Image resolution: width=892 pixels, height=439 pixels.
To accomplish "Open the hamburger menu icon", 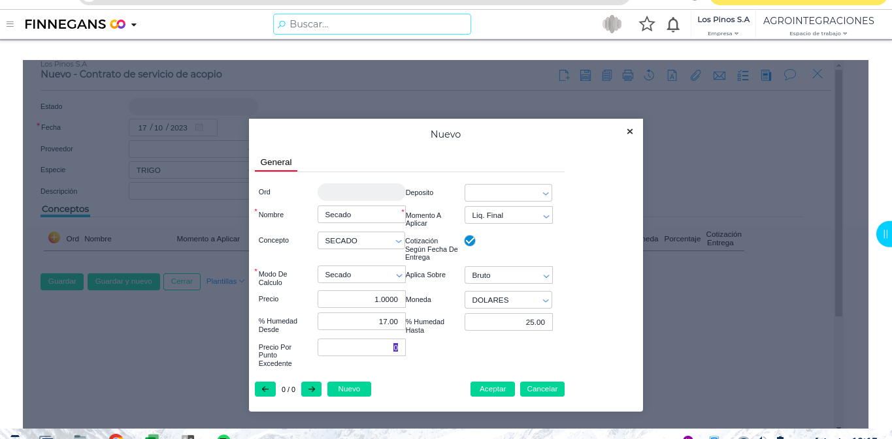I will point(10,24).
